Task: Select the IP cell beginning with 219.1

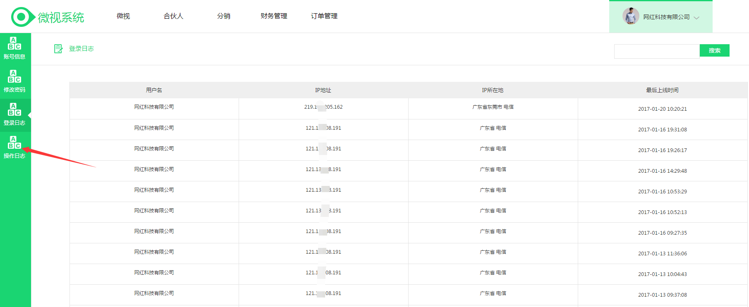Action: click(323, 107)
